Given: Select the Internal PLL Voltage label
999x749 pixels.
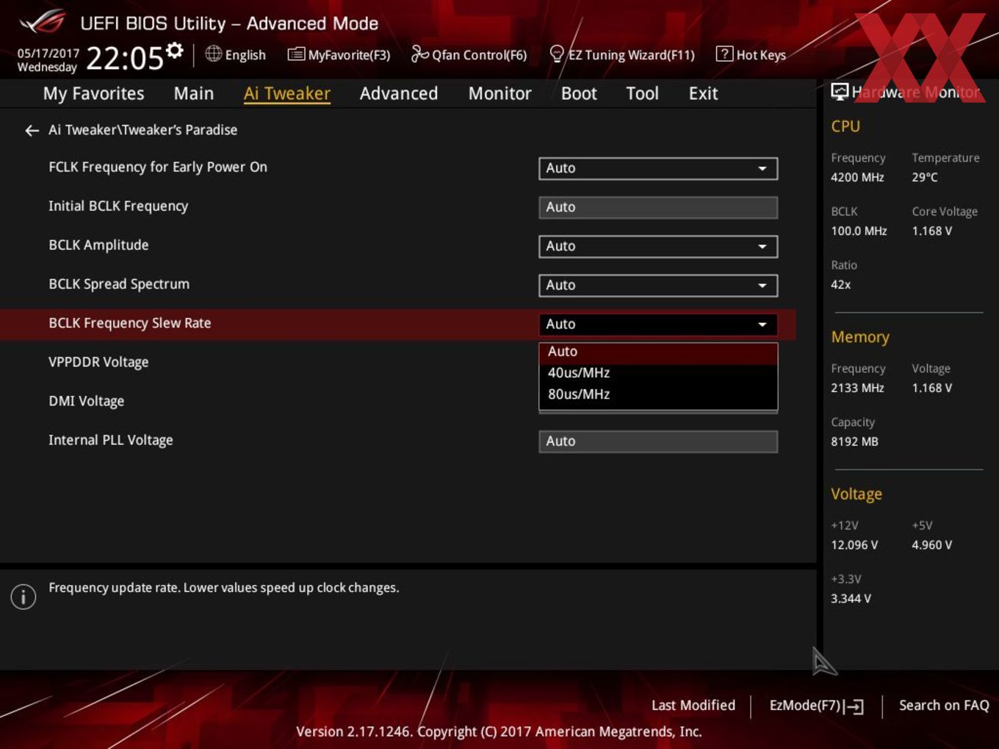Looking at the screenshot, I should pos(111,440).
